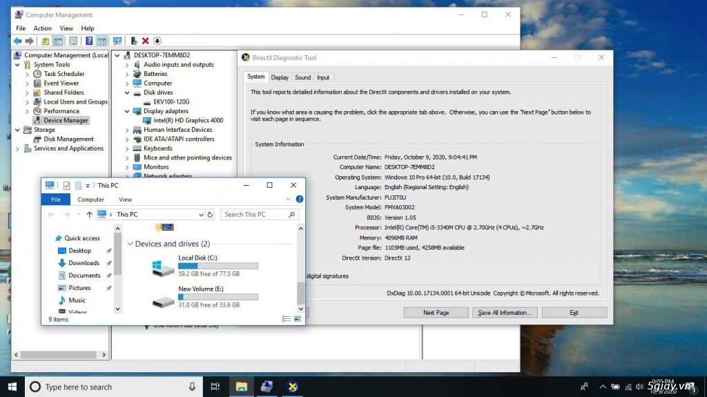Click the circular down-arrow toolbar icon
The width and height of the screenshot is (707, 397).
[x=157, y=41]
